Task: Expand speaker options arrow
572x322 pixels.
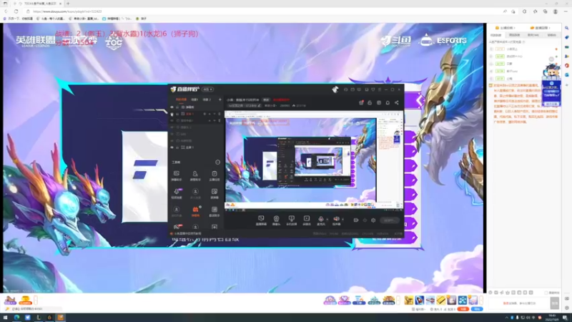Action: 342,220
